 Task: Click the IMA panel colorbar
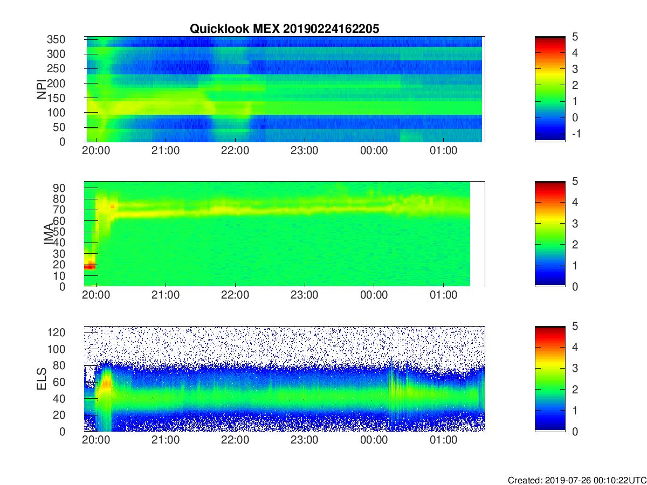(x=550, y=234)
